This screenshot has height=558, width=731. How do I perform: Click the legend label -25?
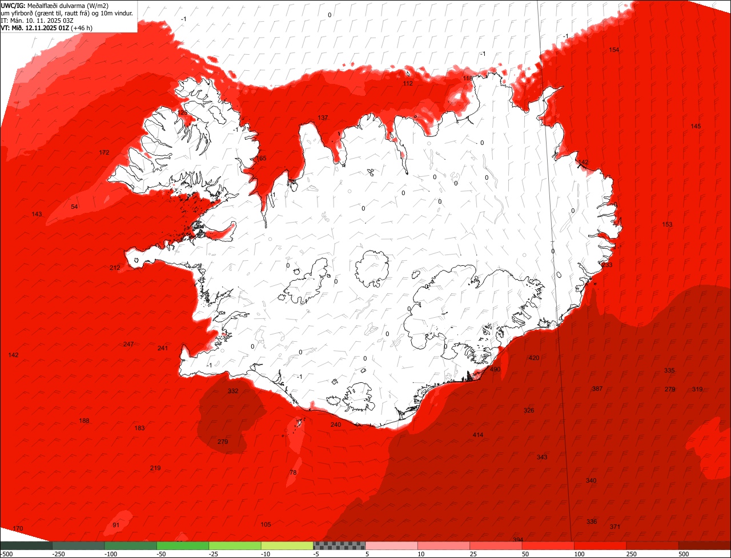click(214, 554)
